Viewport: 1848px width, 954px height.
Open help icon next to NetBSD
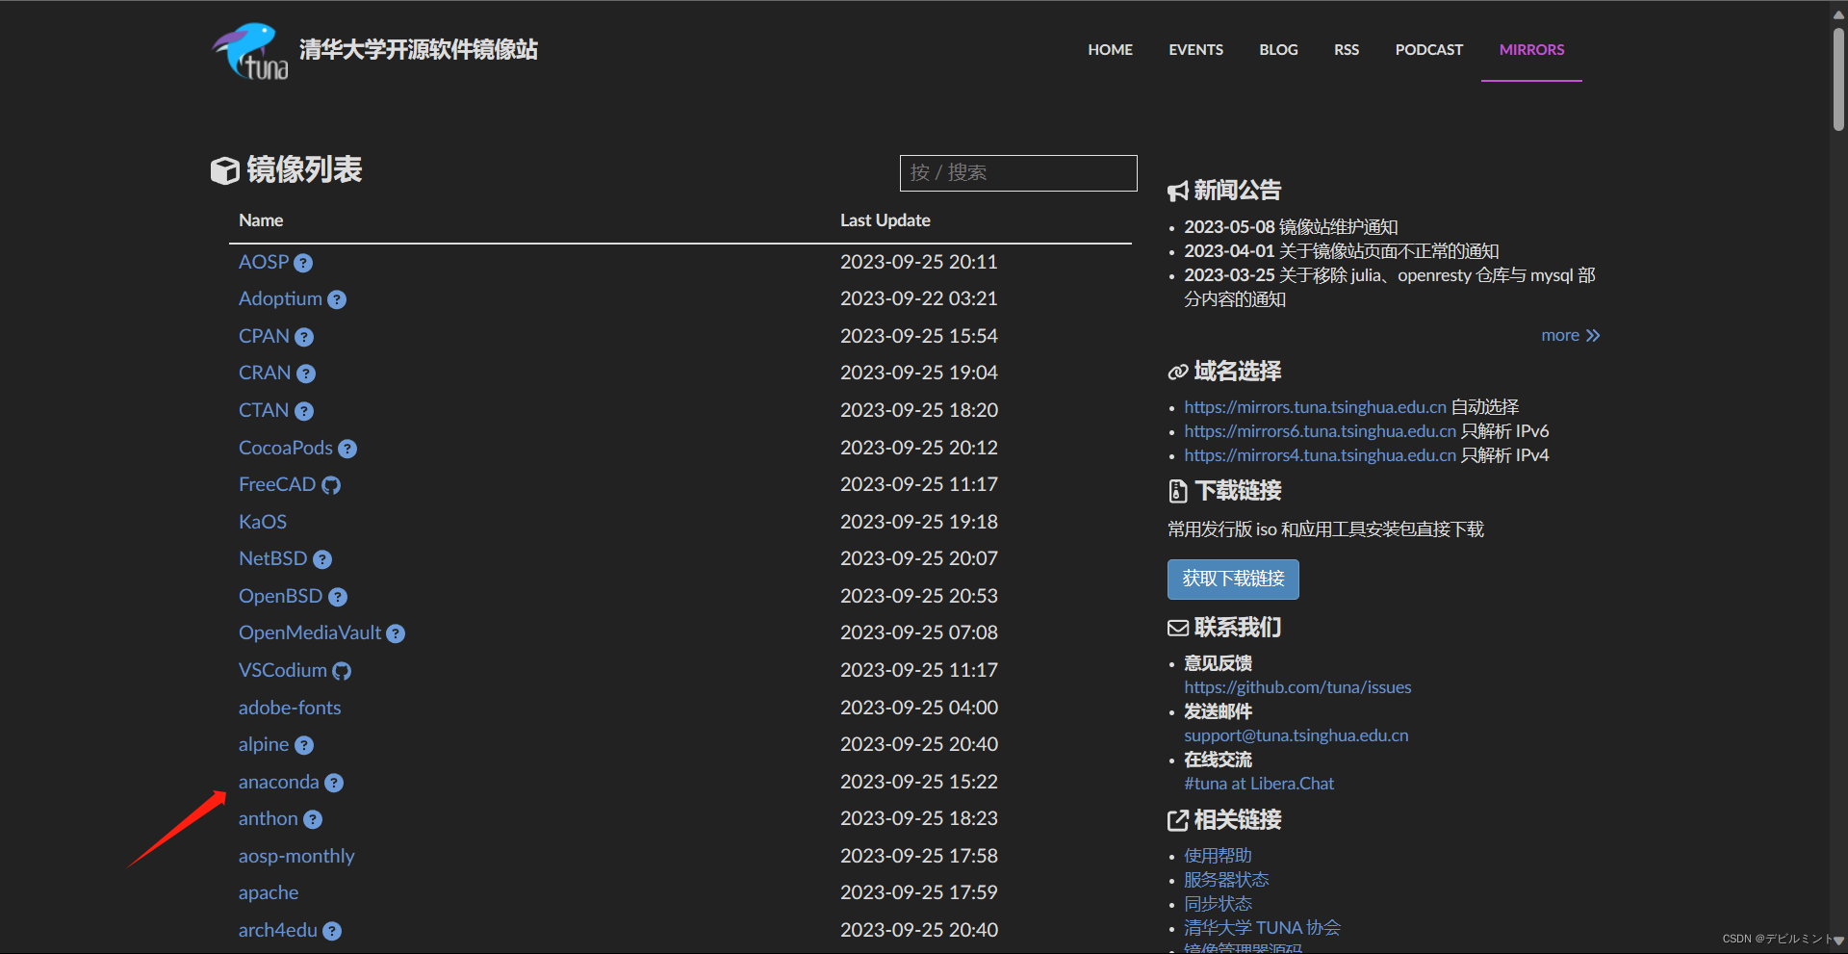tap(322, 559)
